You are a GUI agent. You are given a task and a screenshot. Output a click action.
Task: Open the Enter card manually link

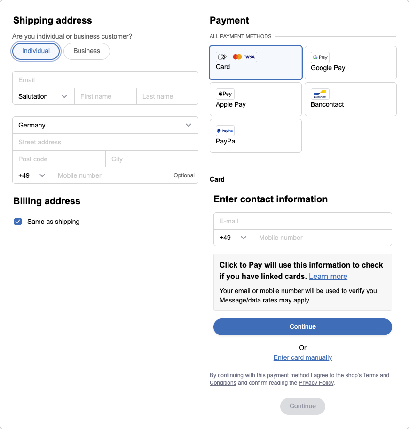(x=303, y=357)
